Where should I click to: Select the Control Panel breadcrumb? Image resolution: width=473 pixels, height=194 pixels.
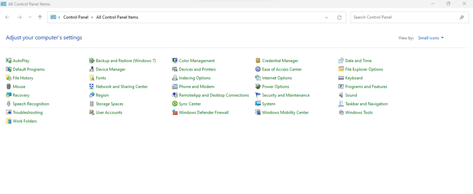click(x=76, y=18)
